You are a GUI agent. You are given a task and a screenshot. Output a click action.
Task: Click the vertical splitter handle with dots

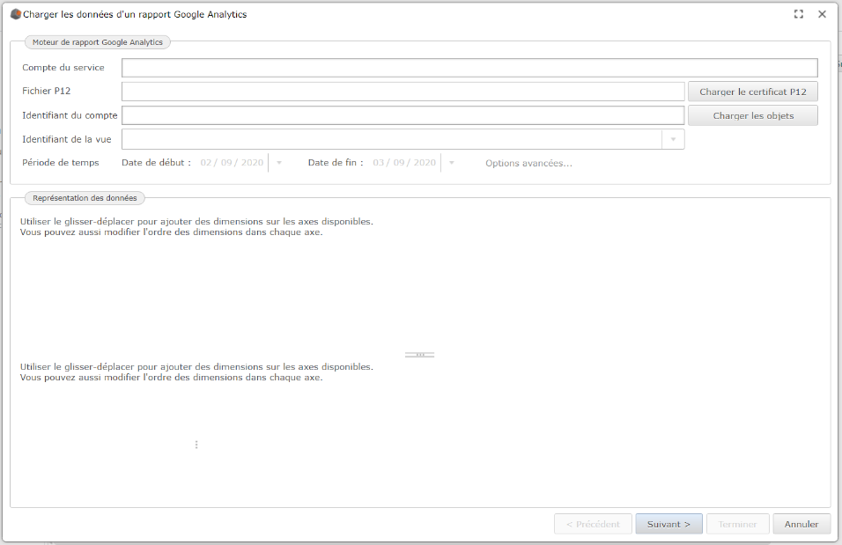point(196,445)
